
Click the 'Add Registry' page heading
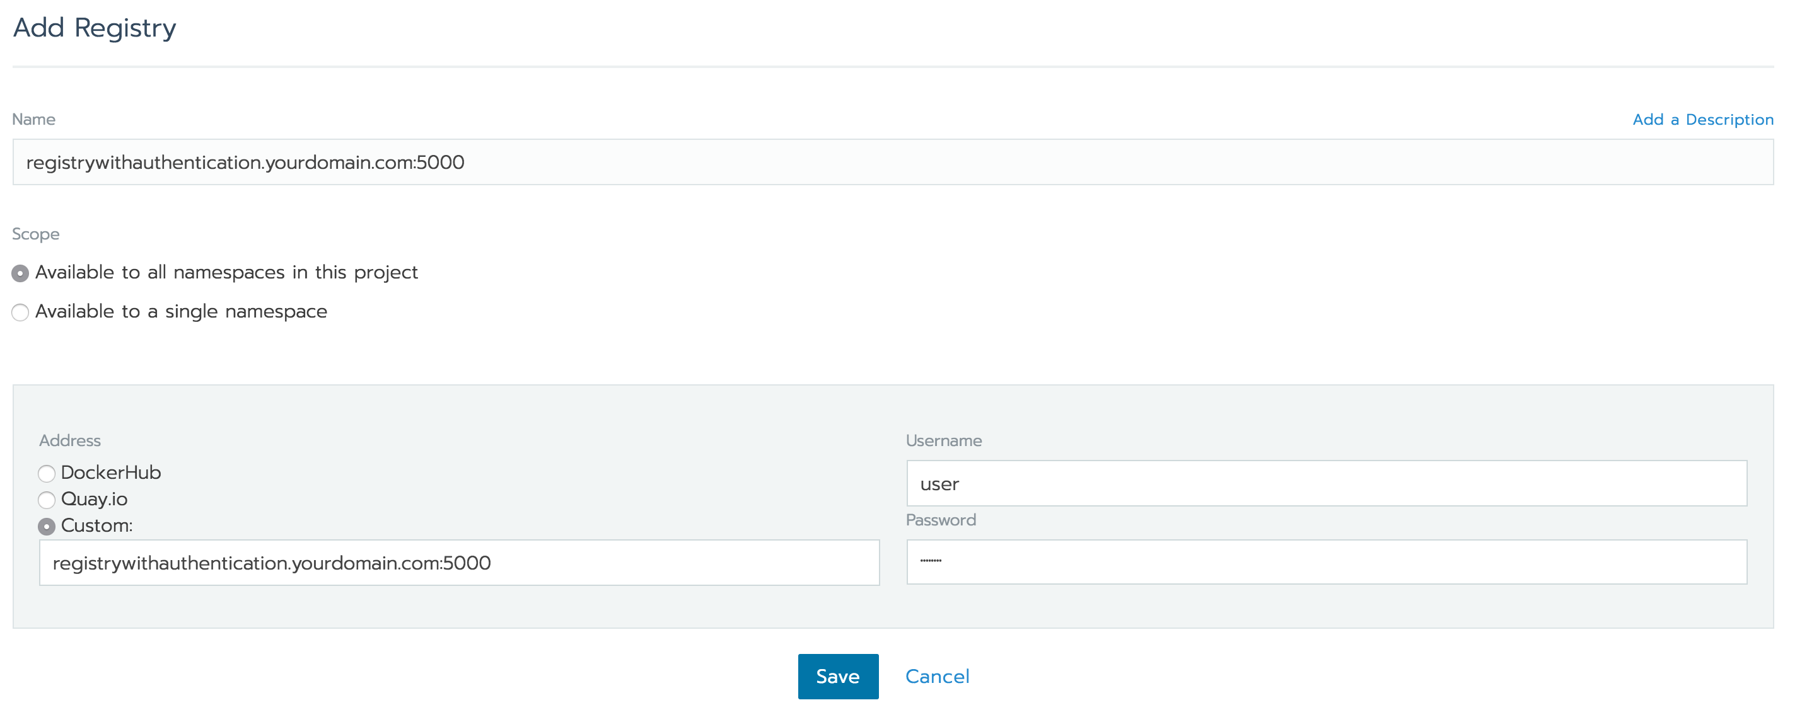click(x=95, y=28)
